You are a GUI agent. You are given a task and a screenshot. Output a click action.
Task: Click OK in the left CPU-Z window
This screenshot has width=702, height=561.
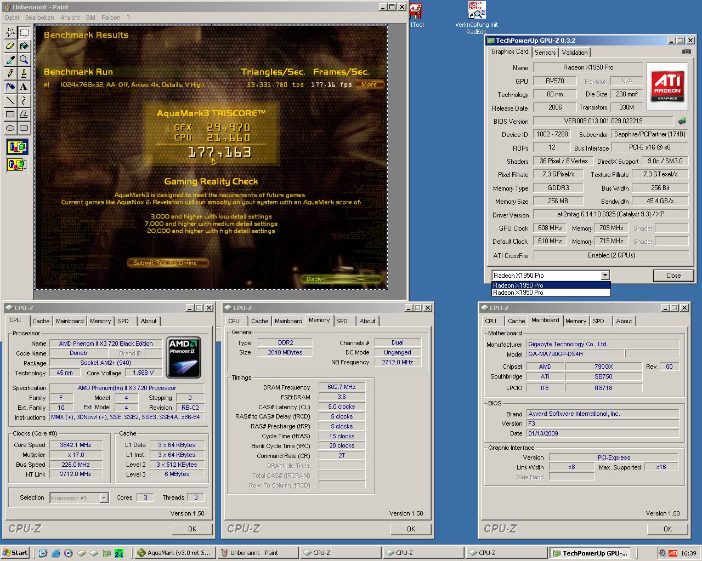[192, 529]
